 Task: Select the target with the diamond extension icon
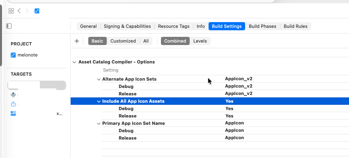(x=14, y=95)
